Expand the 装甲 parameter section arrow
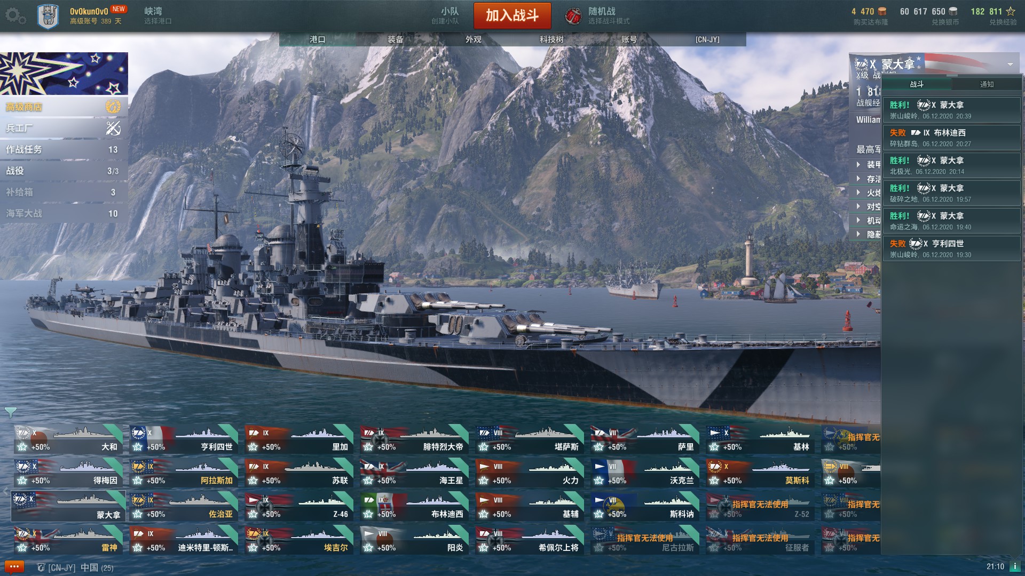Viewport: 1025px width, 576px height. (858, 165)
